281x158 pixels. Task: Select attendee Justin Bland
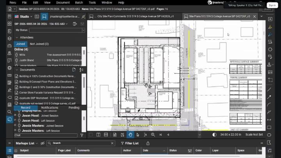[48, 60]
